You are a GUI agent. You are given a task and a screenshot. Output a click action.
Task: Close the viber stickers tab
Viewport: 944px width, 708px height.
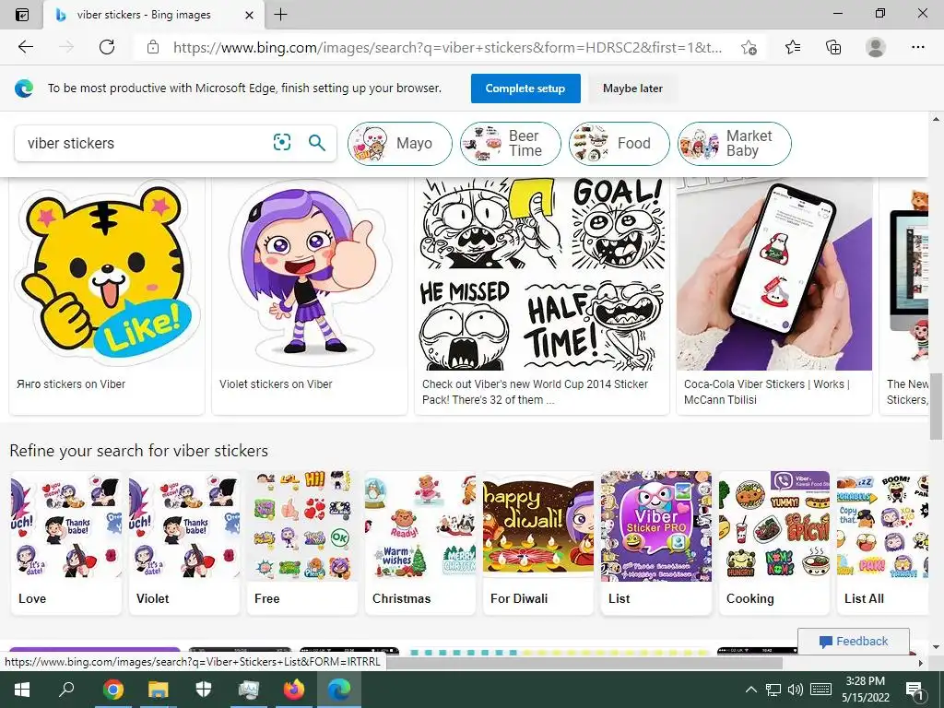(x=249, y=15)
